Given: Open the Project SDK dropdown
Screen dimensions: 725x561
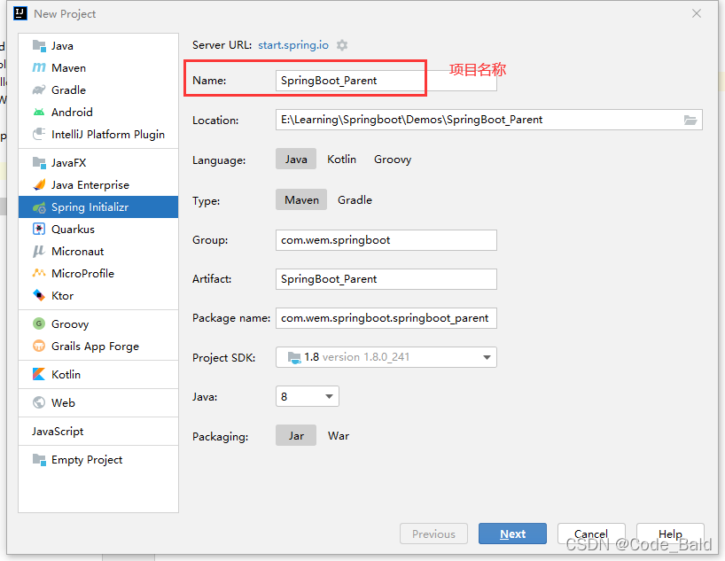Looking at the screenshot, I should click(386, 357).
